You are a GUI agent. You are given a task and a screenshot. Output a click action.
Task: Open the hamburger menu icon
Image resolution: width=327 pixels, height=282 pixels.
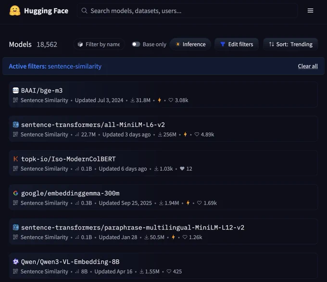(x=310, y=11)
